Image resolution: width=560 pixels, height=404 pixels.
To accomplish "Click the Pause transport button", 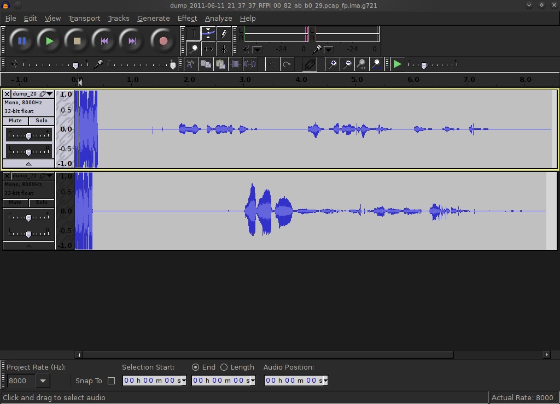I will [22, 41].
